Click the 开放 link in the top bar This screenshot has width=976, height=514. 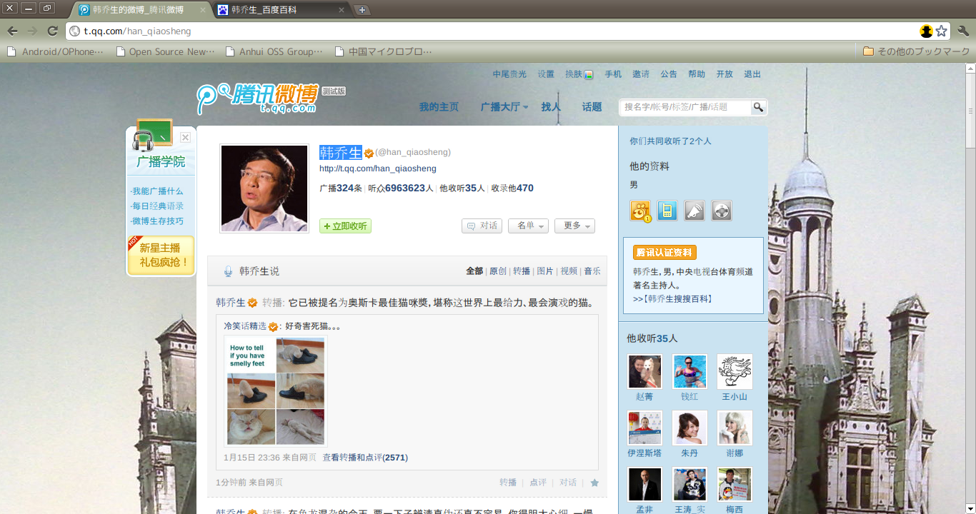[724, 74]
